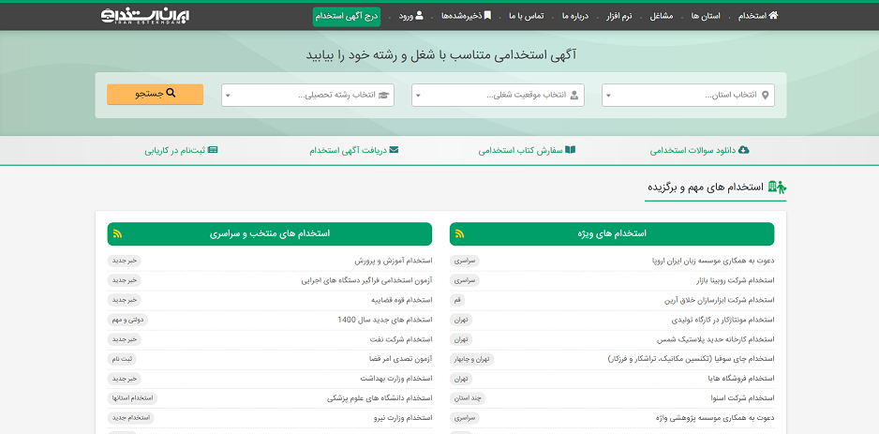This screenshot has width=879, height=434.
Task: Click the green درج آگهی استخدام button
Action: (347, 16)
